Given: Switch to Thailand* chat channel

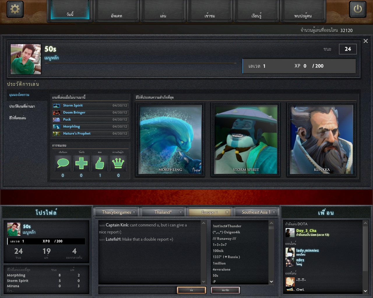Looking at the screenshot, I should 163,212.
